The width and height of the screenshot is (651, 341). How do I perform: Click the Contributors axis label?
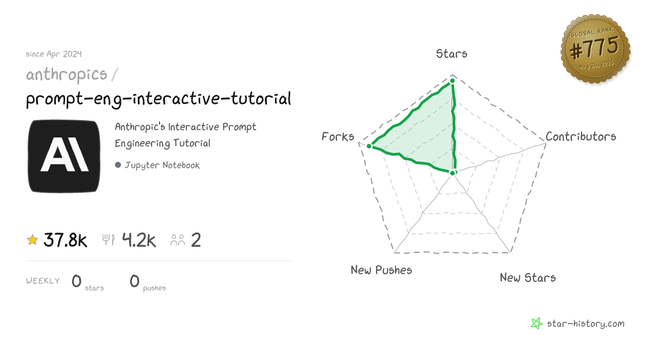point(581,136)
